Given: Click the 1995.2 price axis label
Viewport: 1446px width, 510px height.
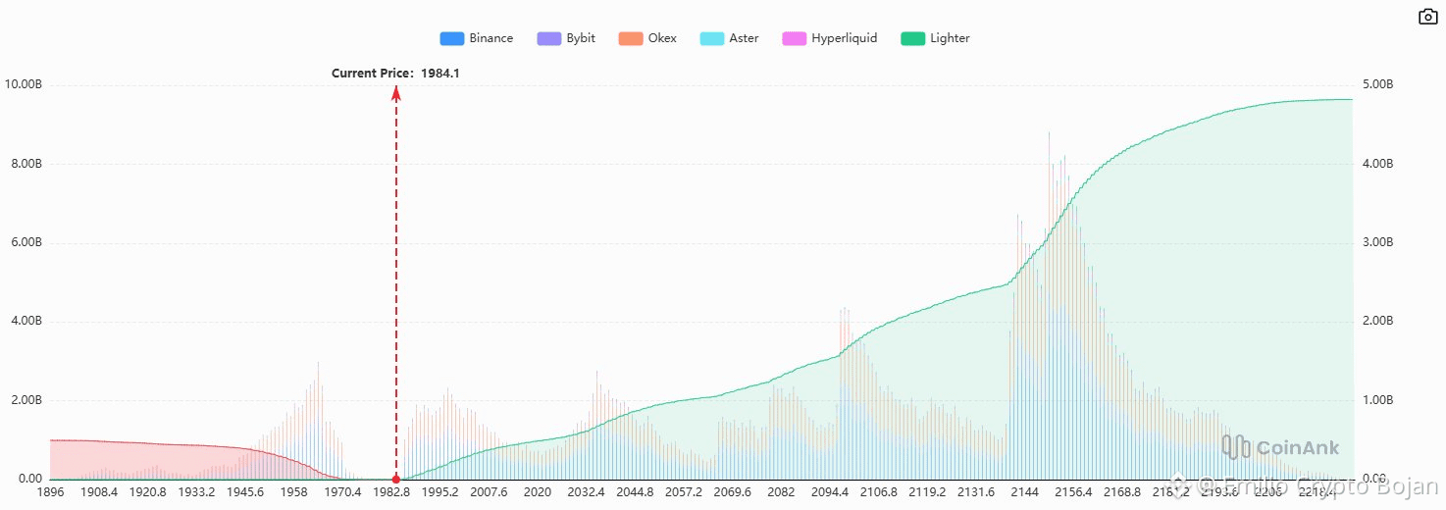Looking at the screenshot, I should [x=439, y=492].
